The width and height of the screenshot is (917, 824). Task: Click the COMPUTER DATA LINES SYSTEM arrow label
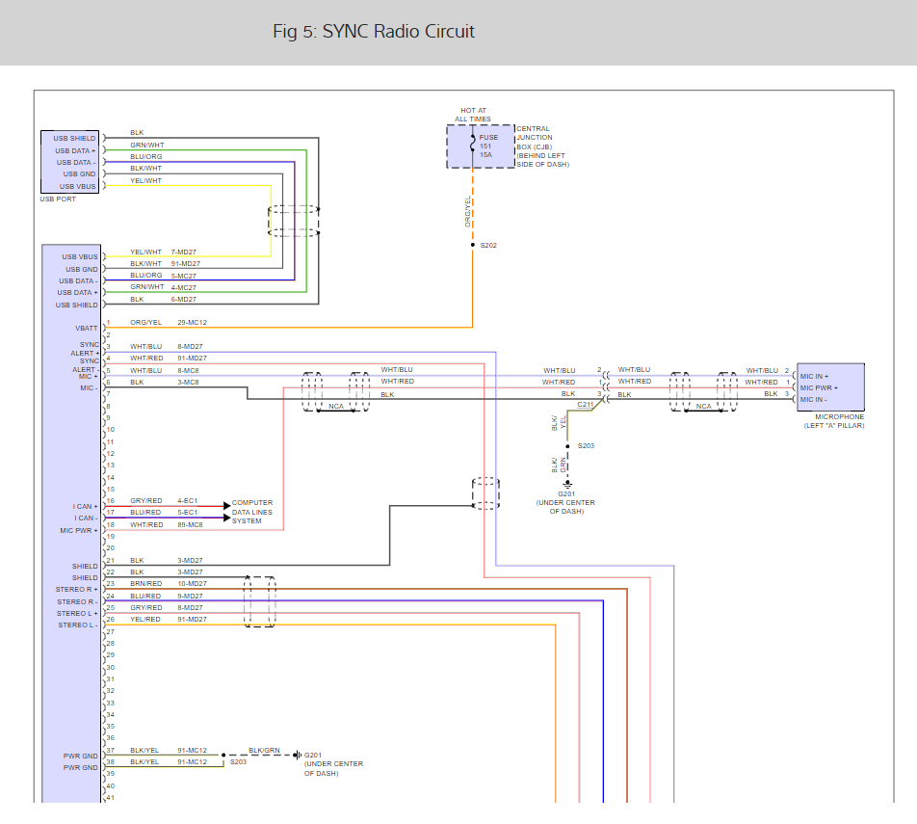[x=252, y=512]
